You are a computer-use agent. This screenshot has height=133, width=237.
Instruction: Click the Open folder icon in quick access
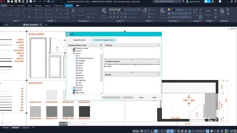(x=12, y=1)
